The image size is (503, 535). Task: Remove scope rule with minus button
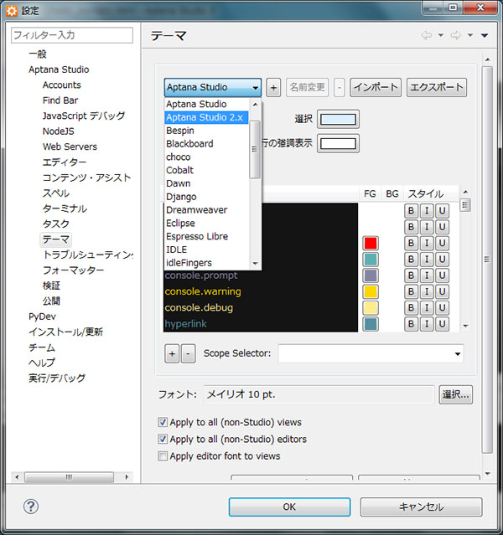(x=188, y=354)
